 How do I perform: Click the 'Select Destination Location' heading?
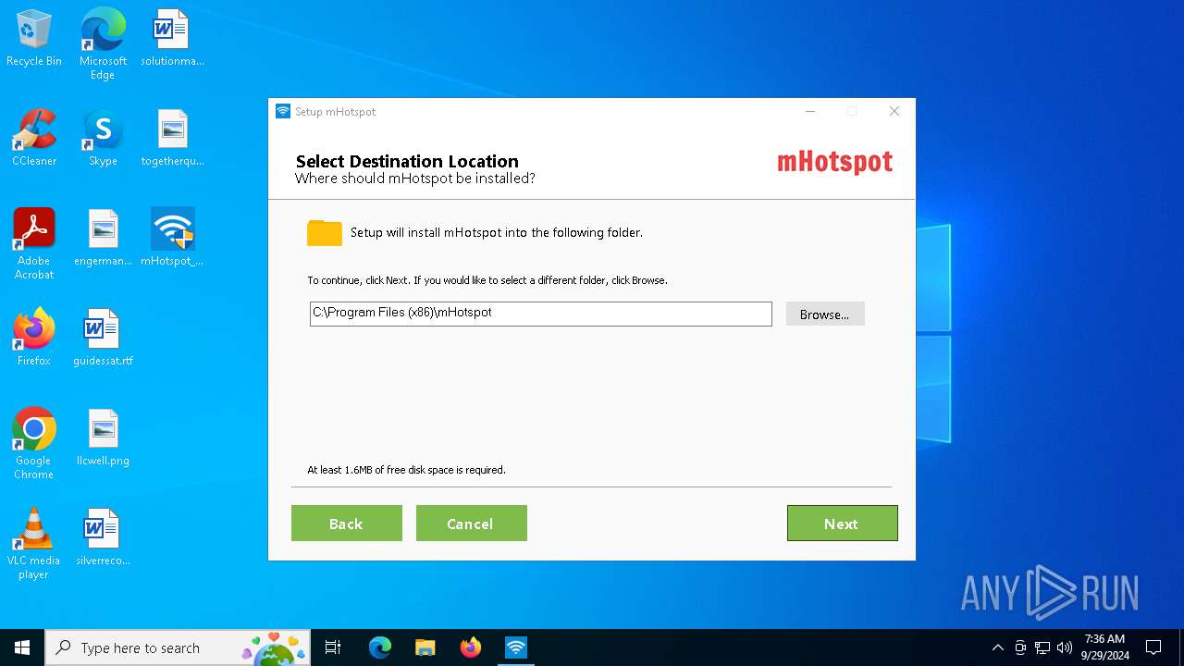pos(407,161)
